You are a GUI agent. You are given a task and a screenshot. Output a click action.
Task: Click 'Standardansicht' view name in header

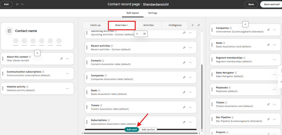point(156,4)
